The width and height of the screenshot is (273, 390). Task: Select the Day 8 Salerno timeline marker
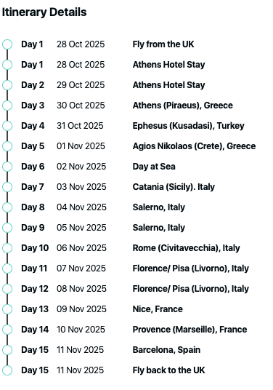tap(7, 207)
